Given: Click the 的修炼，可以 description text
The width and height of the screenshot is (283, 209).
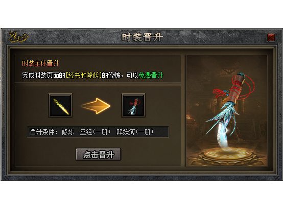Looking at the screenshot, I should pos(120,75).
